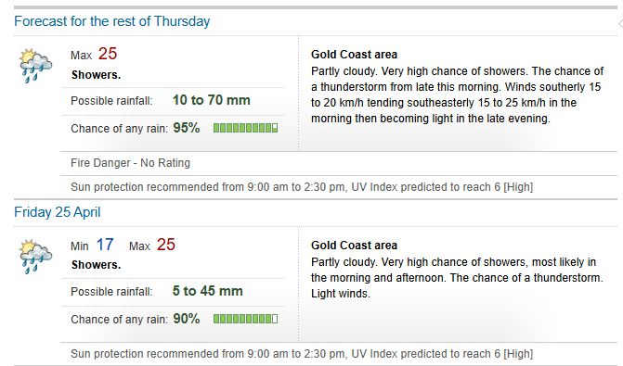Click Thursday's sun protection UV Index line
Image resolution: width=623 pixels, height=366 pixels.
click(x=302, y=187)
